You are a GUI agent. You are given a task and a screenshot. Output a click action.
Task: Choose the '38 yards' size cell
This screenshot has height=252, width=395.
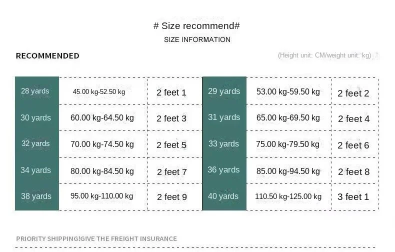click(x=35, y=196)
